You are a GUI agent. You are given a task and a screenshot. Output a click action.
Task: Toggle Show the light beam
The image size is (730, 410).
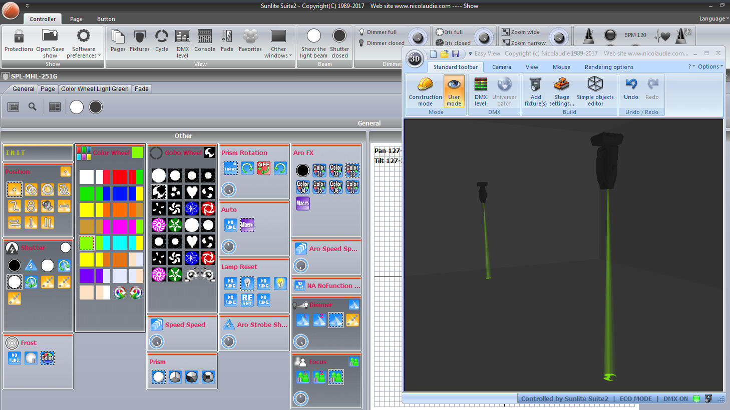[x=313, y=43]
